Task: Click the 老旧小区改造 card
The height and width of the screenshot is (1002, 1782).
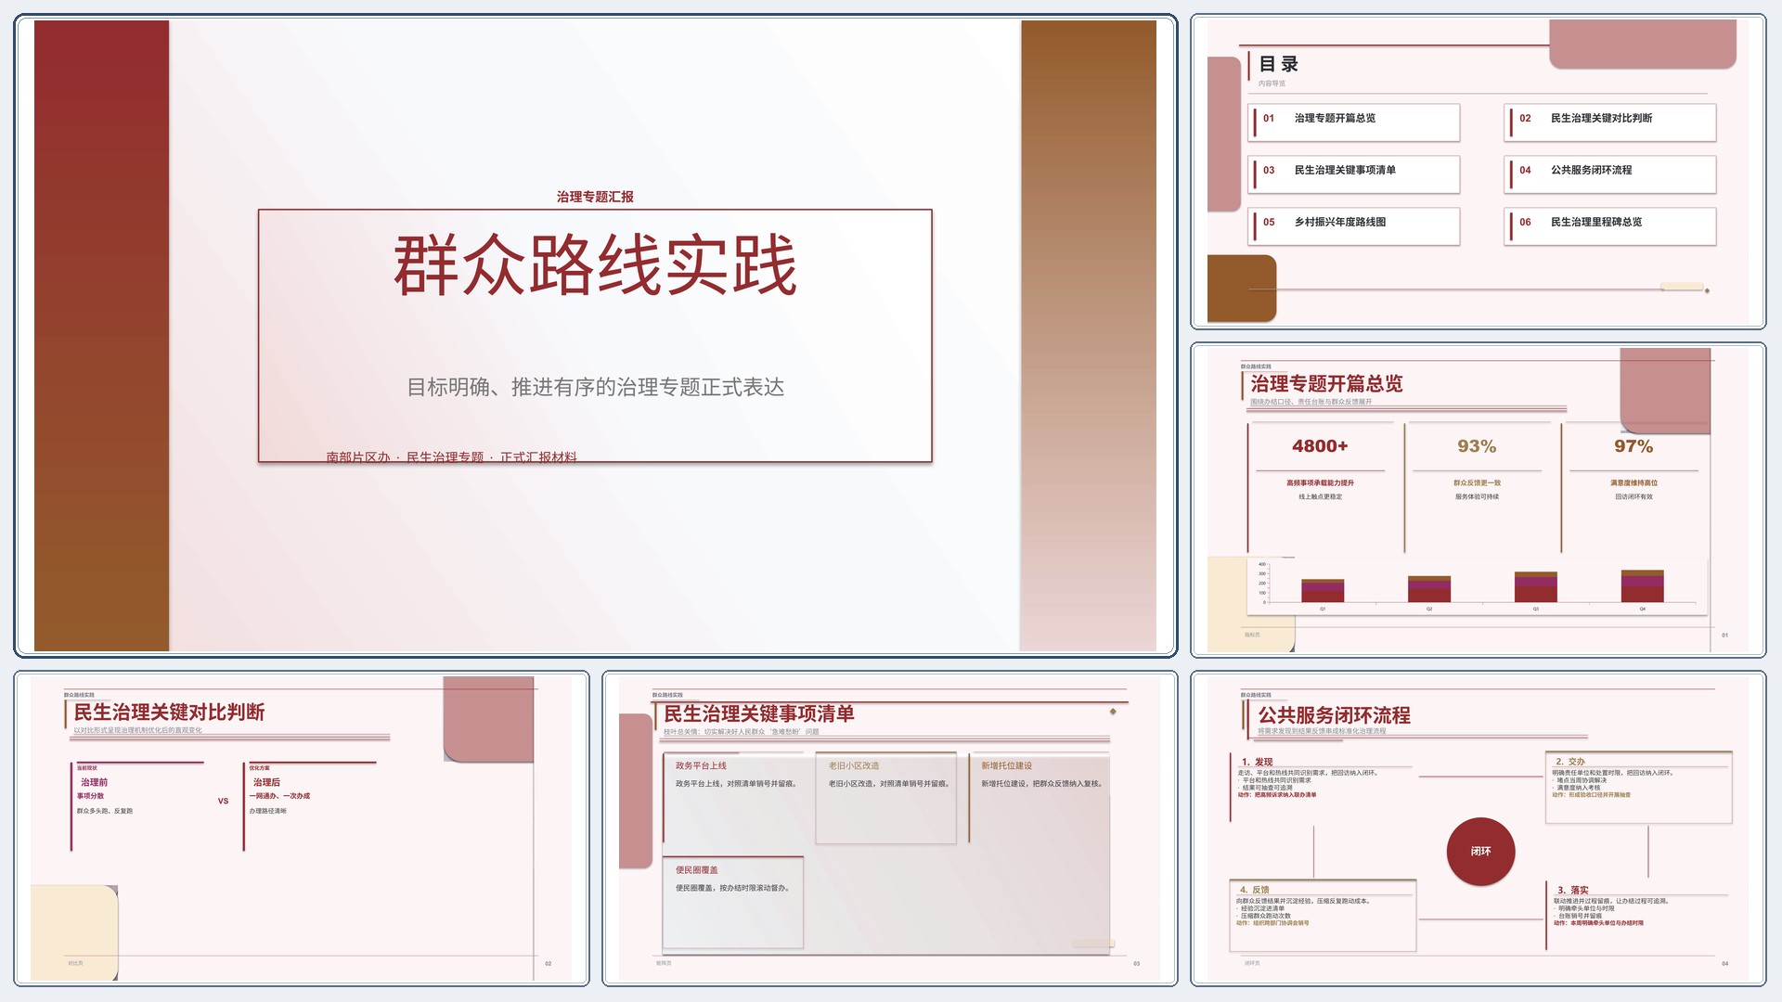Action: click(886, 798)
